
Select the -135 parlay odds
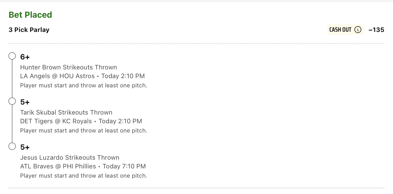point(376,30)
